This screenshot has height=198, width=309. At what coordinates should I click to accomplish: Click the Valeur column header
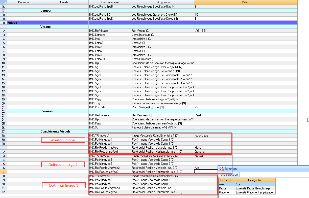[x=246, y=2]
